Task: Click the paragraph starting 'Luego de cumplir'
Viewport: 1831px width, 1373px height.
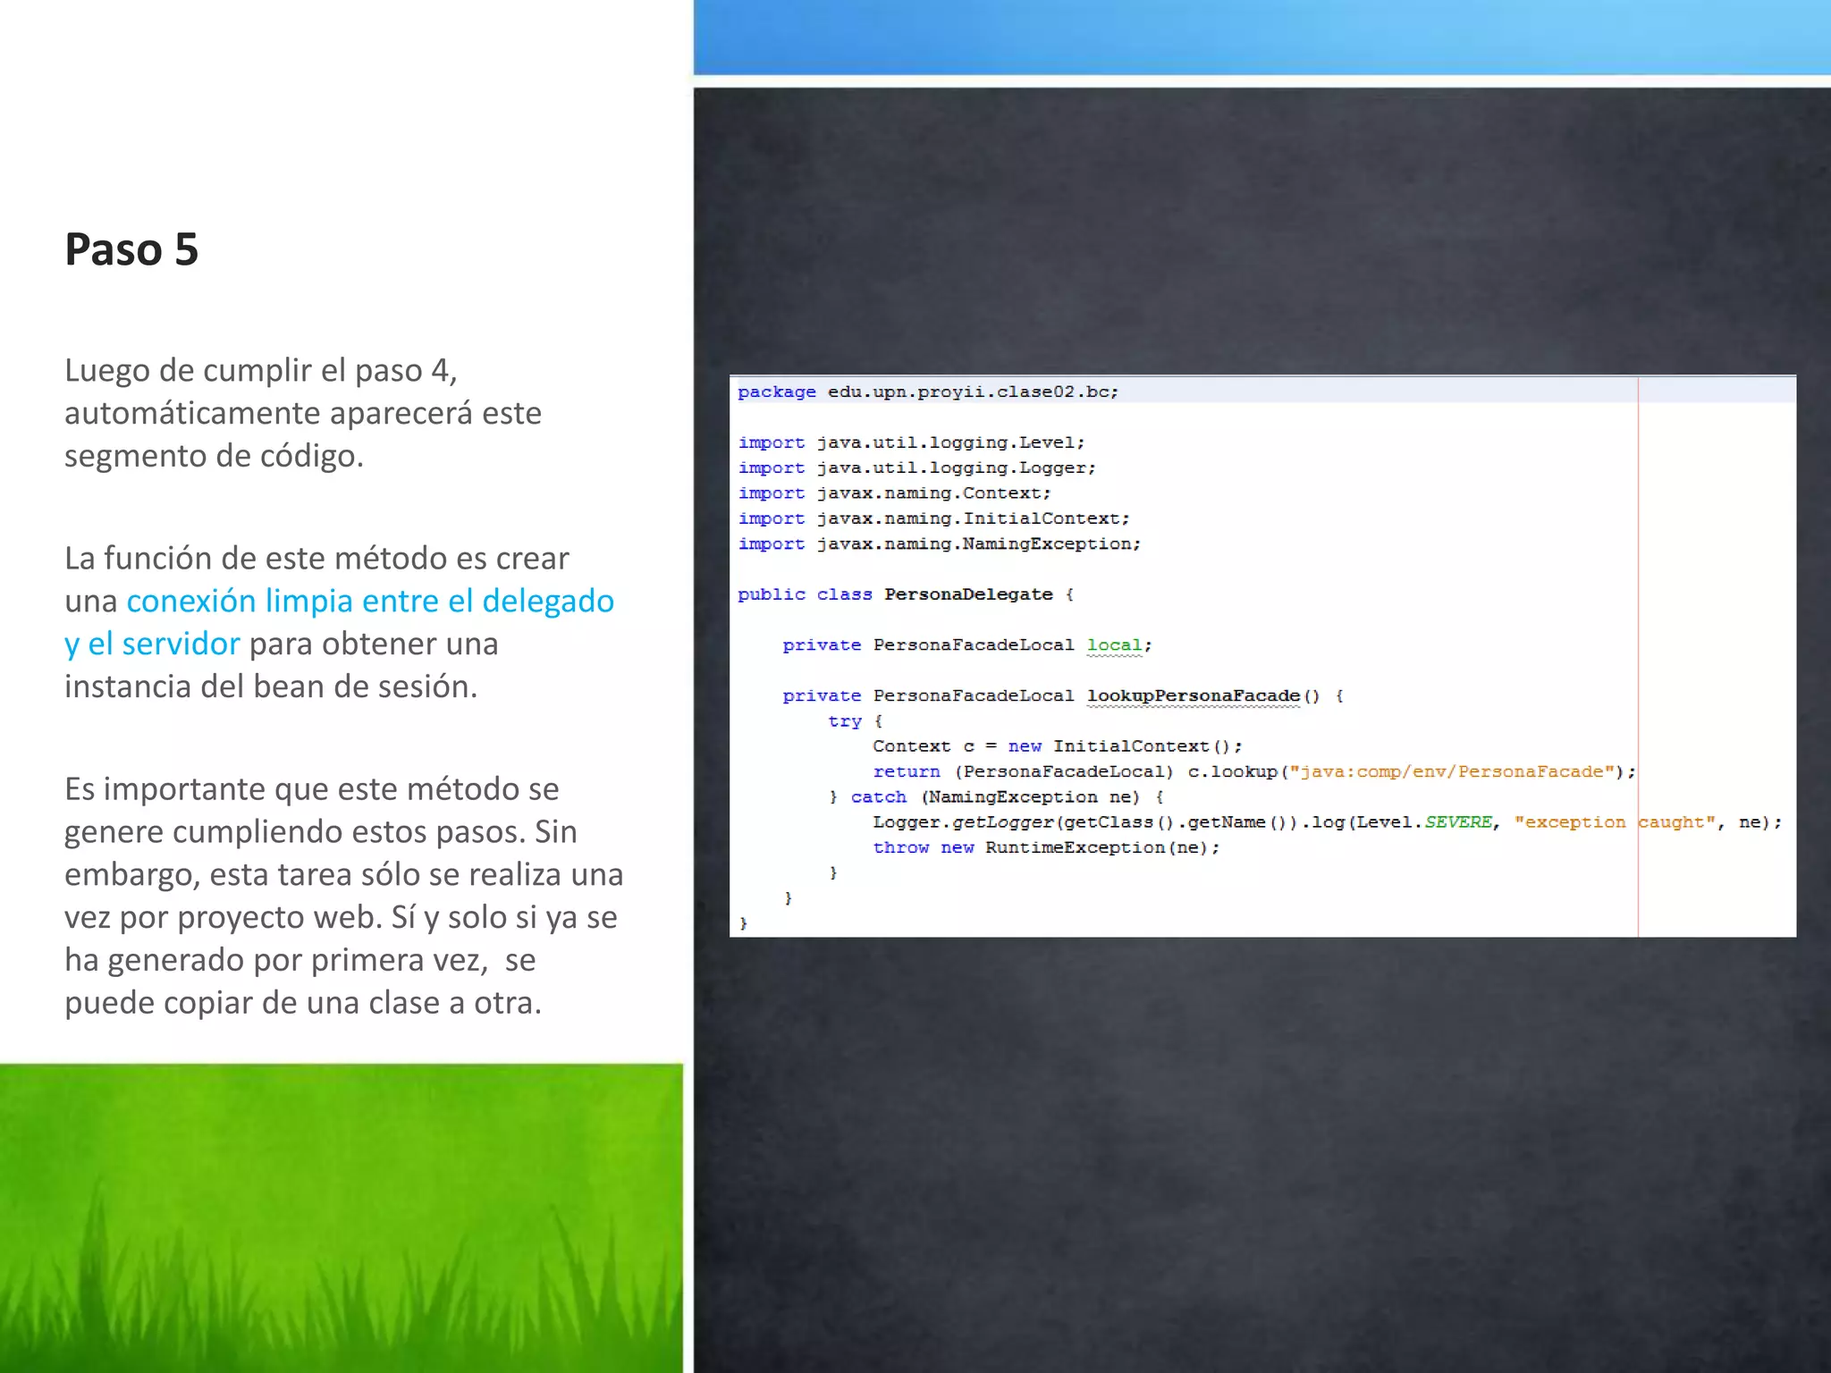Action: pos(304,413)
